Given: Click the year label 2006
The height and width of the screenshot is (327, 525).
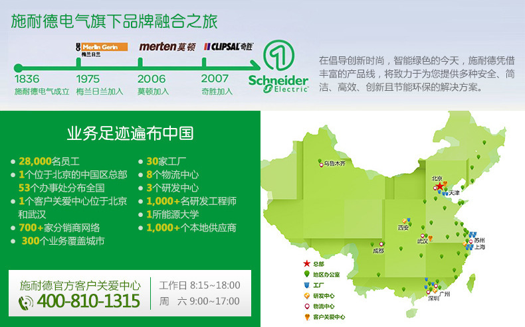Looking at the screenshot, I should [x=152, y=79].
